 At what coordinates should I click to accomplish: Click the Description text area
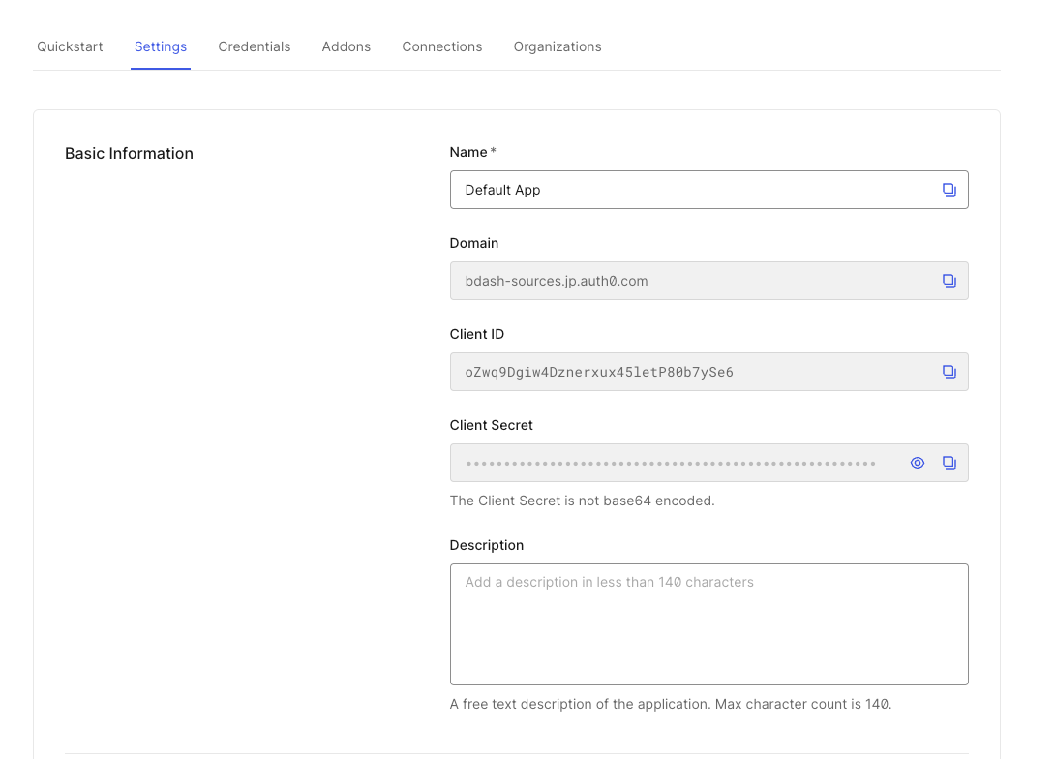point(708,623)
